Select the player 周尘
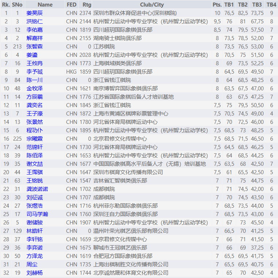This screenshot has height=278, width=278. click(32, 264)
